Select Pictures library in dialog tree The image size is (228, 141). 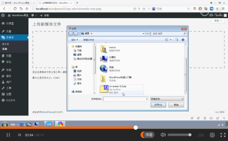(x=78, y=75)
